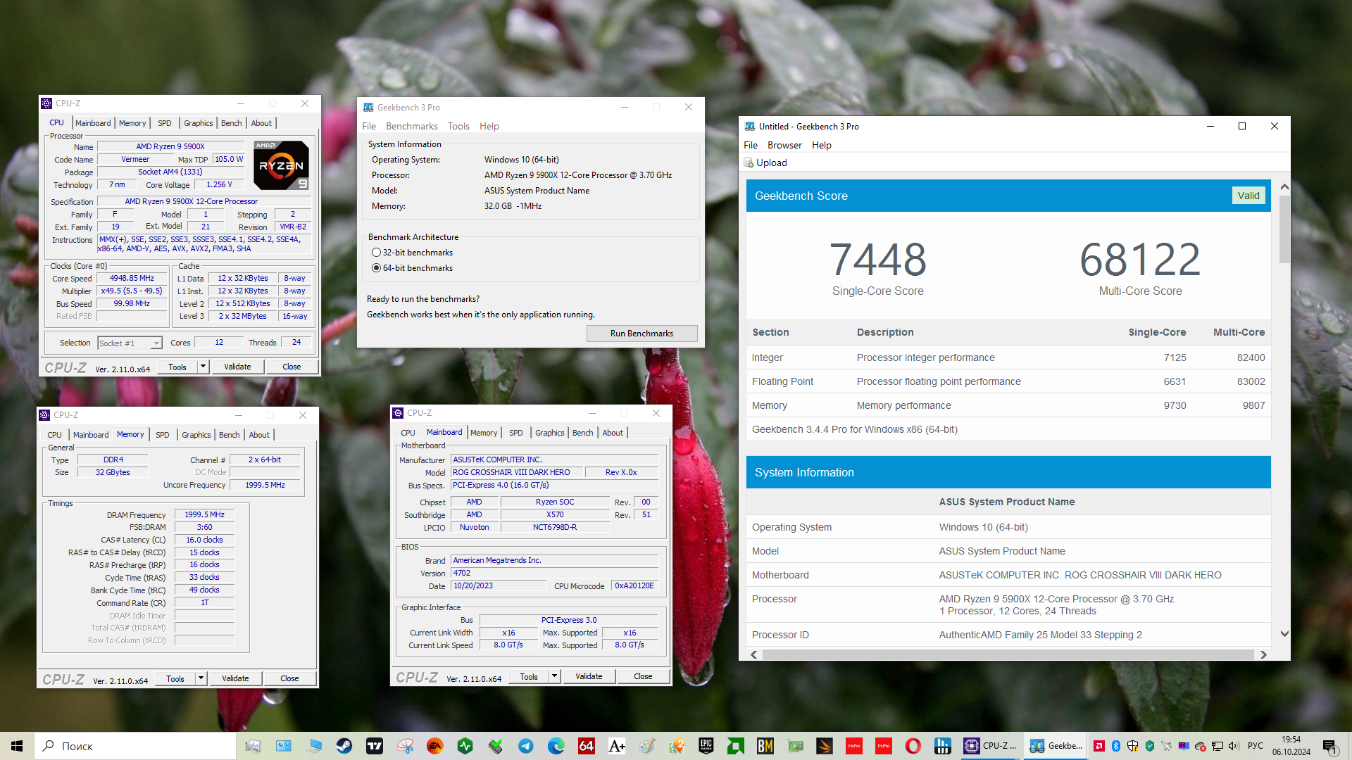
Task: Expand Tools dropdown arrow in CPU-Z Mainboard window
Action: click(x=554, y=676)
